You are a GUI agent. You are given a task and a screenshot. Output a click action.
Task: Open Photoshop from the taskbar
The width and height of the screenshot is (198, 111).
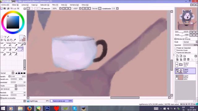(47, 108)
